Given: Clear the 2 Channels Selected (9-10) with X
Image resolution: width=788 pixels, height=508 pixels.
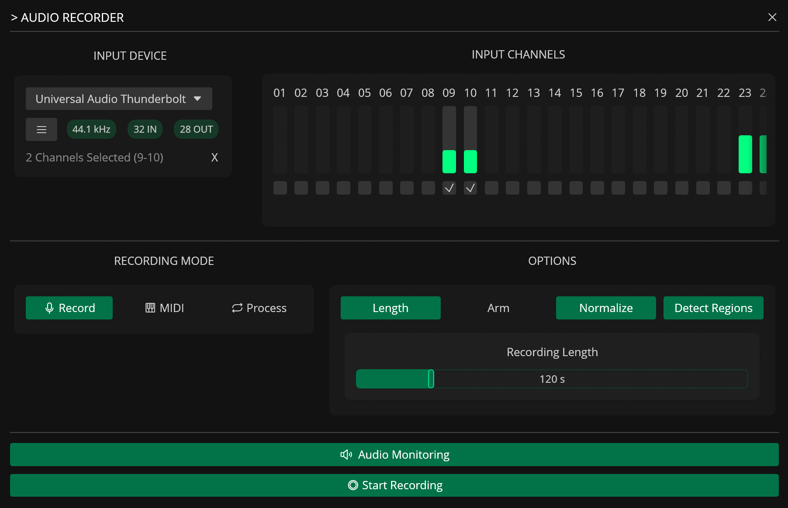Looking at the screenshot, I should point(214,158).
